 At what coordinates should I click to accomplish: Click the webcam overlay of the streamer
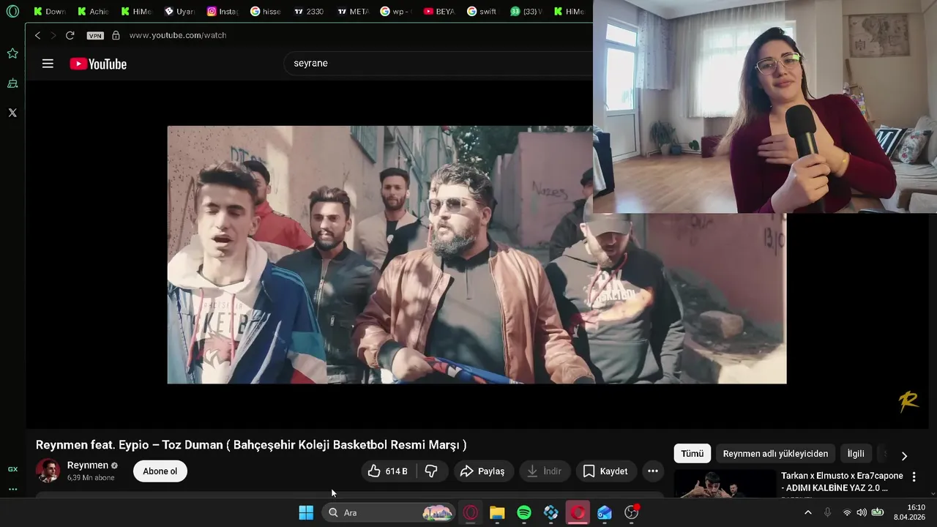tap(765, 106)
